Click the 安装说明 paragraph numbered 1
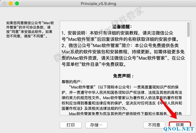This screenshot has width=196, height=133. tap(121, 36)
